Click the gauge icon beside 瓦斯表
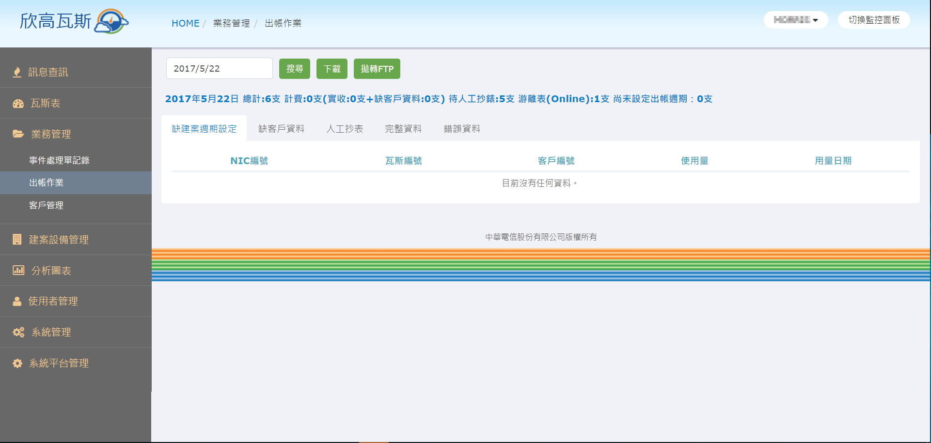This screenshot has width=931, height=443. [x=18, y=103]
